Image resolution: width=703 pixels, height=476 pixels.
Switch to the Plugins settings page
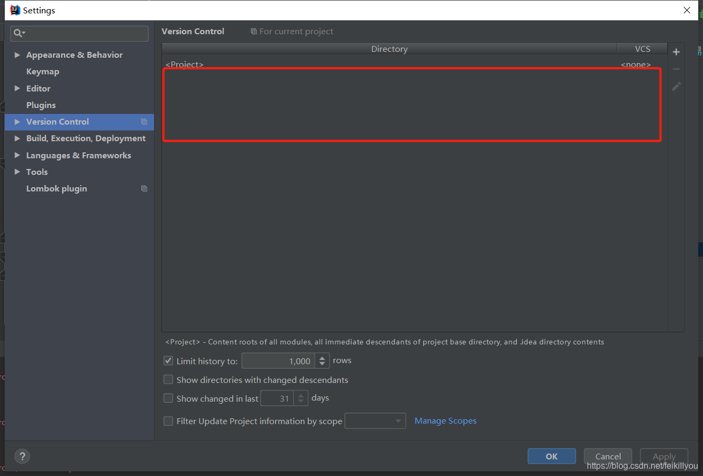(42, 105)
